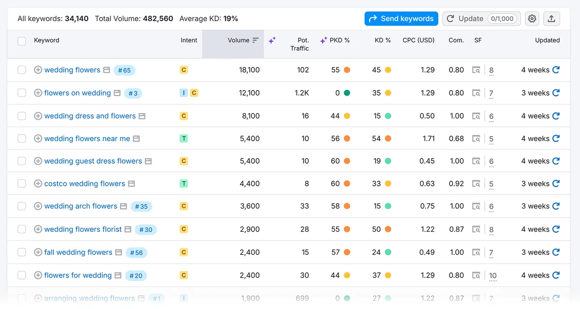Viewport: 580px width, 309px height.
Task: Sort by Com. column header
Action: point(456,41)
